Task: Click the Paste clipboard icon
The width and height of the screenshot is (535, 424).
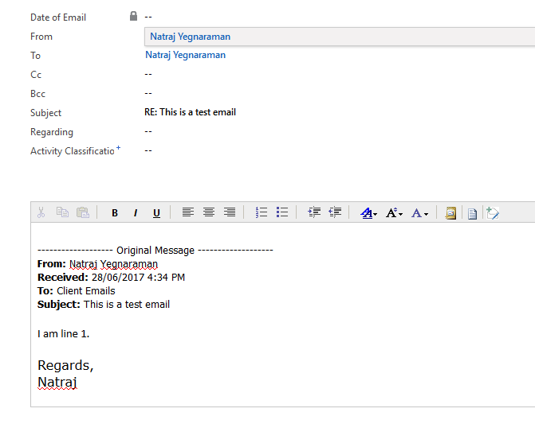Action: point(83,212)
